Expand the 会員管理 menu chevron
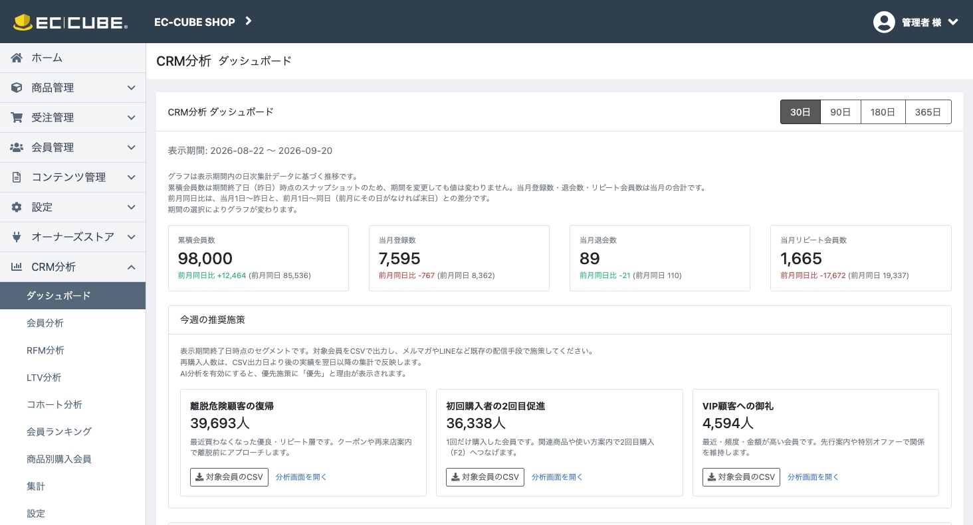The image size is (973, 525). coord(132,147)
